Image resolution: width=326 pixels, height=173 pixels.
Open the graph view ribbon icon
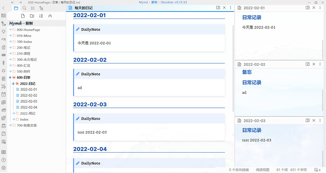coord(3,87)
